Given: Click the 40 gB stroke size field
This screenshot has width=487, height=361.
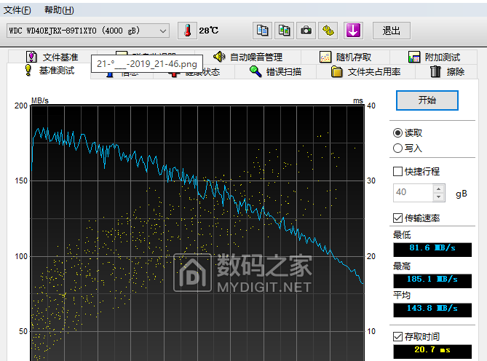Looking at the screenshot, I should pos(413,193).
